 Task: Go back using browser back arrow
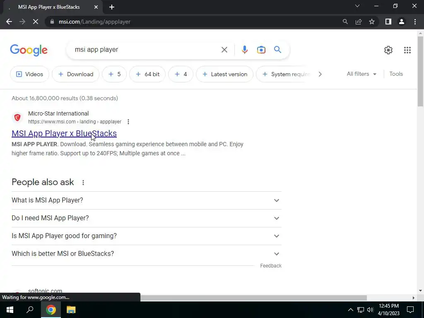9,22
